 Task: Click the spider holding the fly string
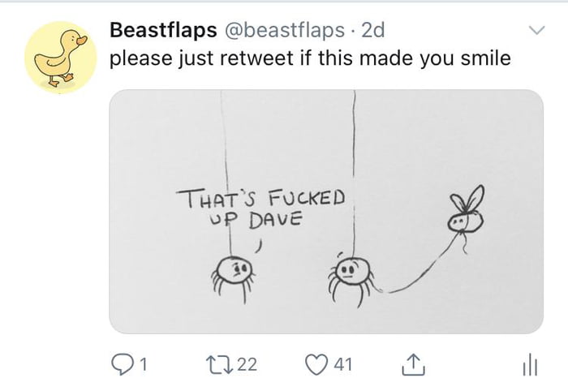[348, 274]
